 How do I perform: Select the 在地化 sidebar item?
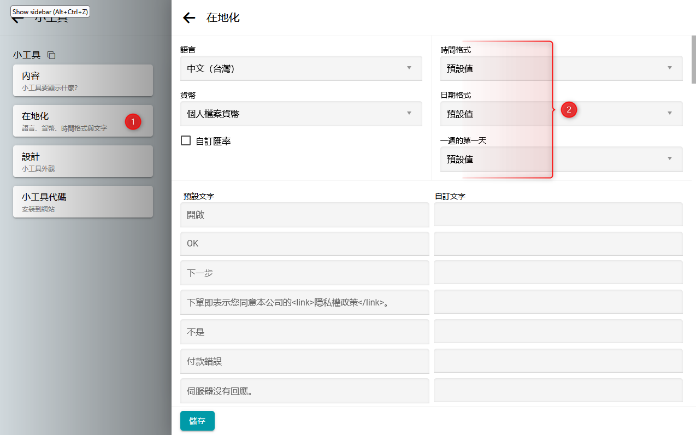71,121
